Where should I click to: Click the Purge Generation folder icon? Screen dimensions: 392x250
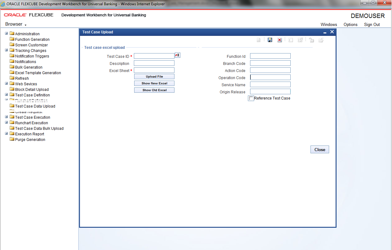(x=12, y=139)
